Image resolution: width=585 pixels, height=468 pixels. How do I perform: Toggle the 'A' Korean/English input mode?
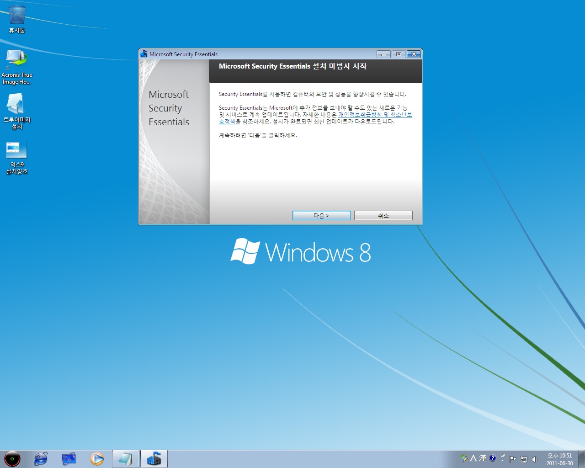point(473,458)
